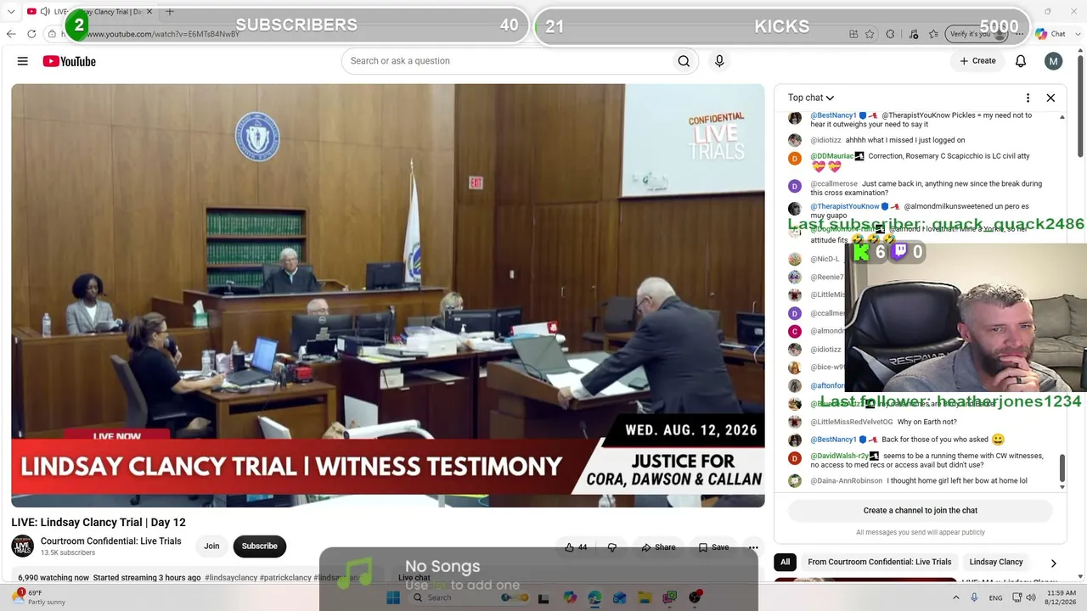Image resolution: width=1087 pixels, height=611 pixels.
Task: Open YouTube notifications bell
Action: click(x=1021, y=61)
